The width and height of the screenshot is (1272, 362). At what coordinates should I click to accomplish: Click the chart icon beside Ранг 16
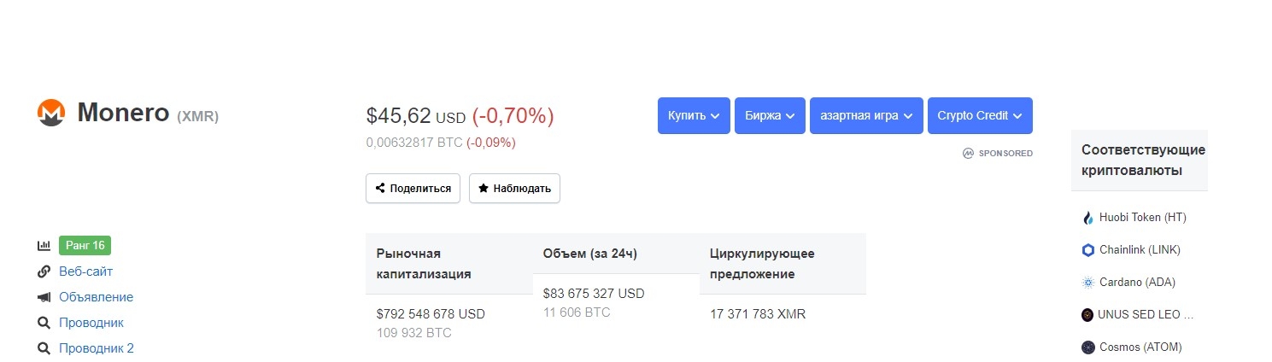[x=44, y=246]
